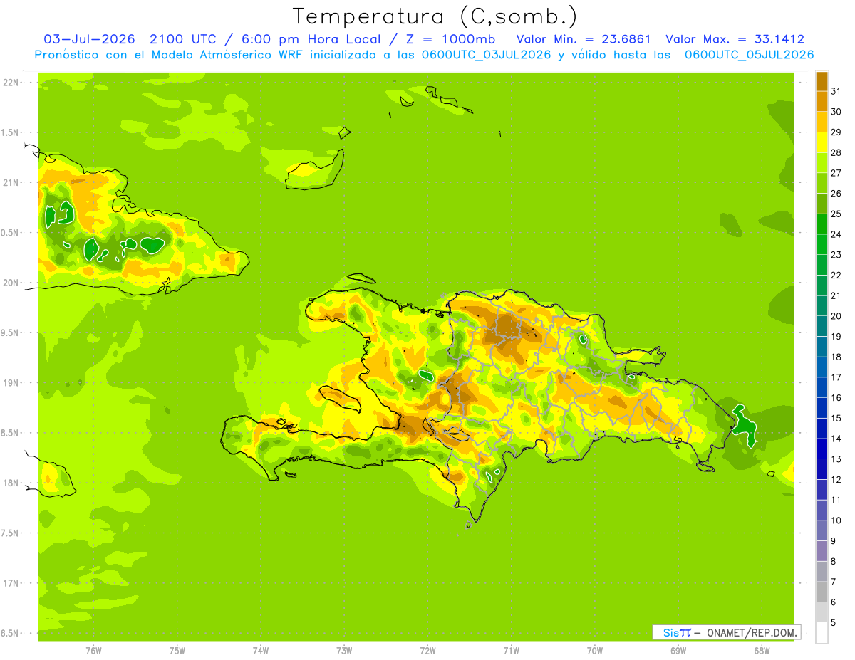This screenshot has width=855, height=660.
Task: Pick the yellow legend swatch between 28 and 29
Action: tap(822, 142)
